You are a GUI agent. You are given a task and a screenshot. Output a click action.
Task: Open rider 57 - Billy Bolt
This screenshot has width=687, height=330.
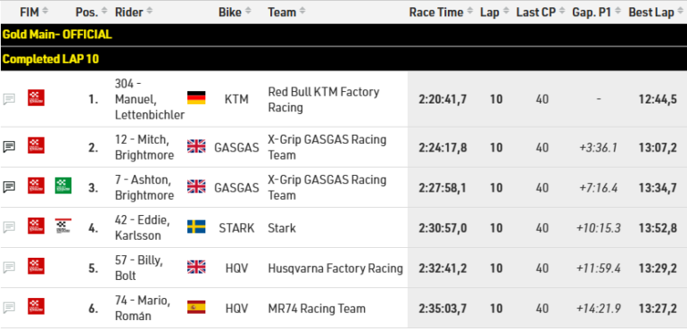point(139,268)
